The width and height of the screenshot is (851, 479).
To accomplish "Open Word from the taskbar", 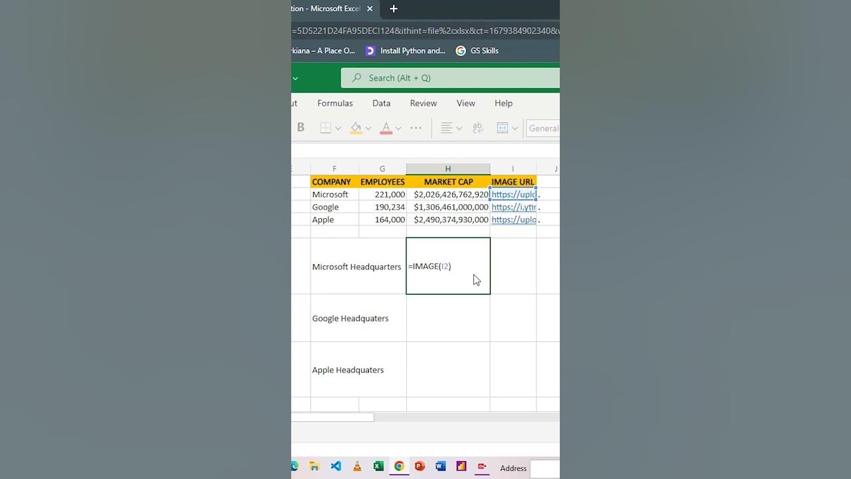I will pos(440,466).
